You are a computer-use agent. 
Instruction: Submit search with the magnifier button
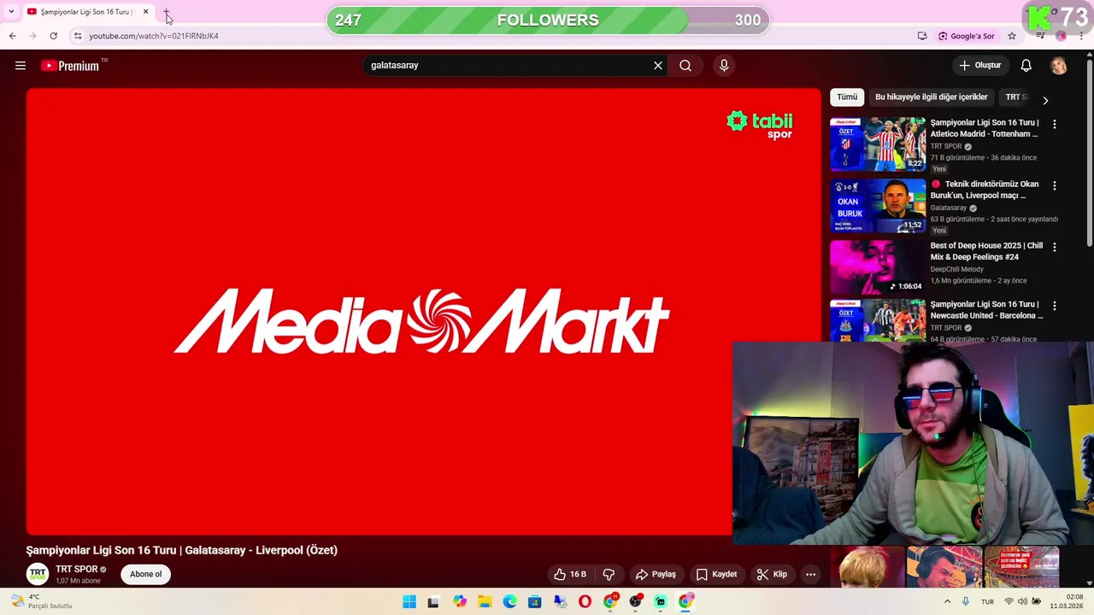point(685,66)
